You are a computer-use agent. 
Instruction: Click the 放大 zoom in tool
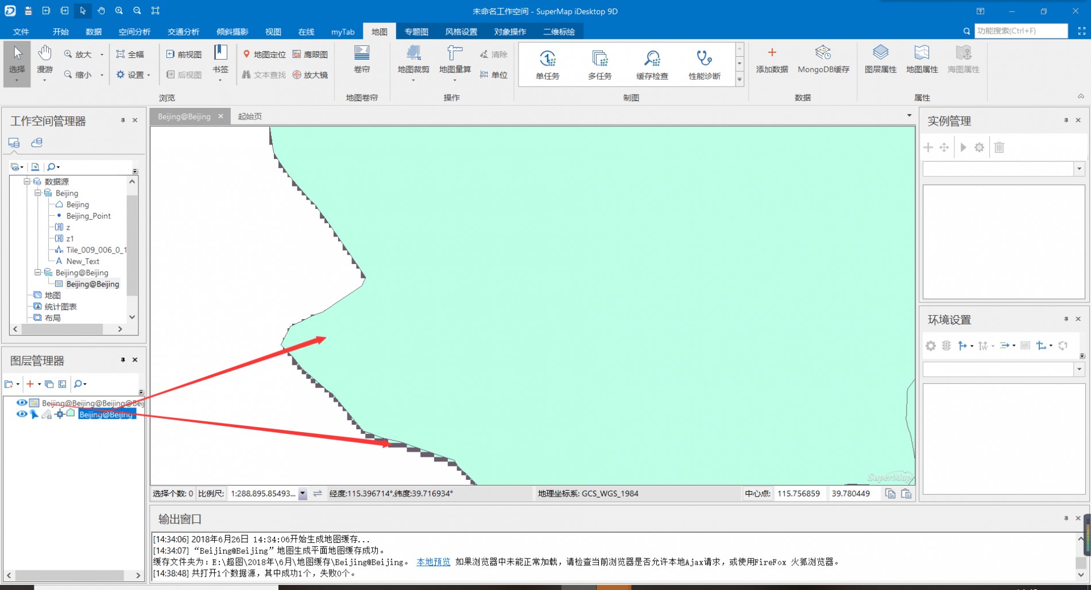78,55
